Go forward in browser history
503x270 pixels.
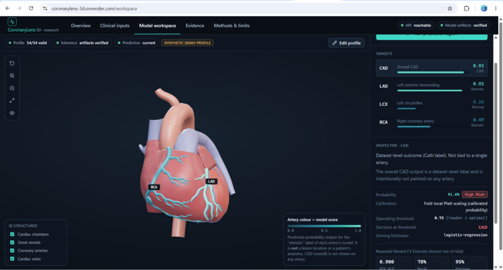coord(19,8)
